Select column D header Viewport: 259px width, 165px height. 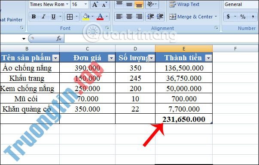135,49
